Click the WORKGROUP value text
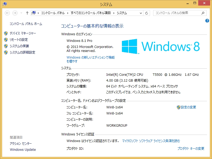The height and width of the screenshot is (159, 212). [117, 125]
